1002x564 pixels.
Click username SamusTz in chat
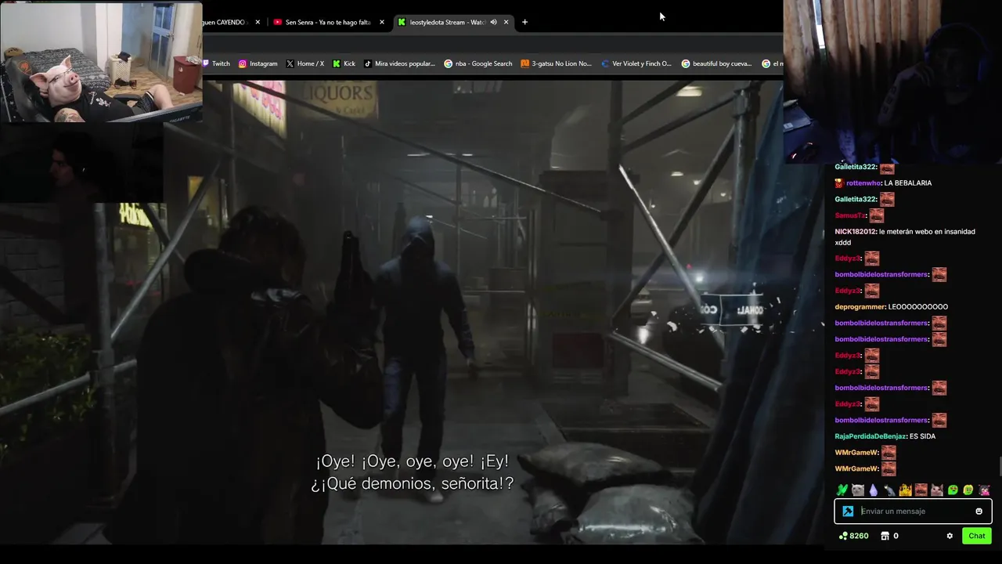pyautogui.click(x=850, y=215)
